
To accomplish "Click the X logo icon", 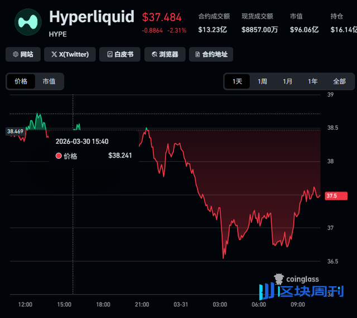I will [x=54, y=55].
